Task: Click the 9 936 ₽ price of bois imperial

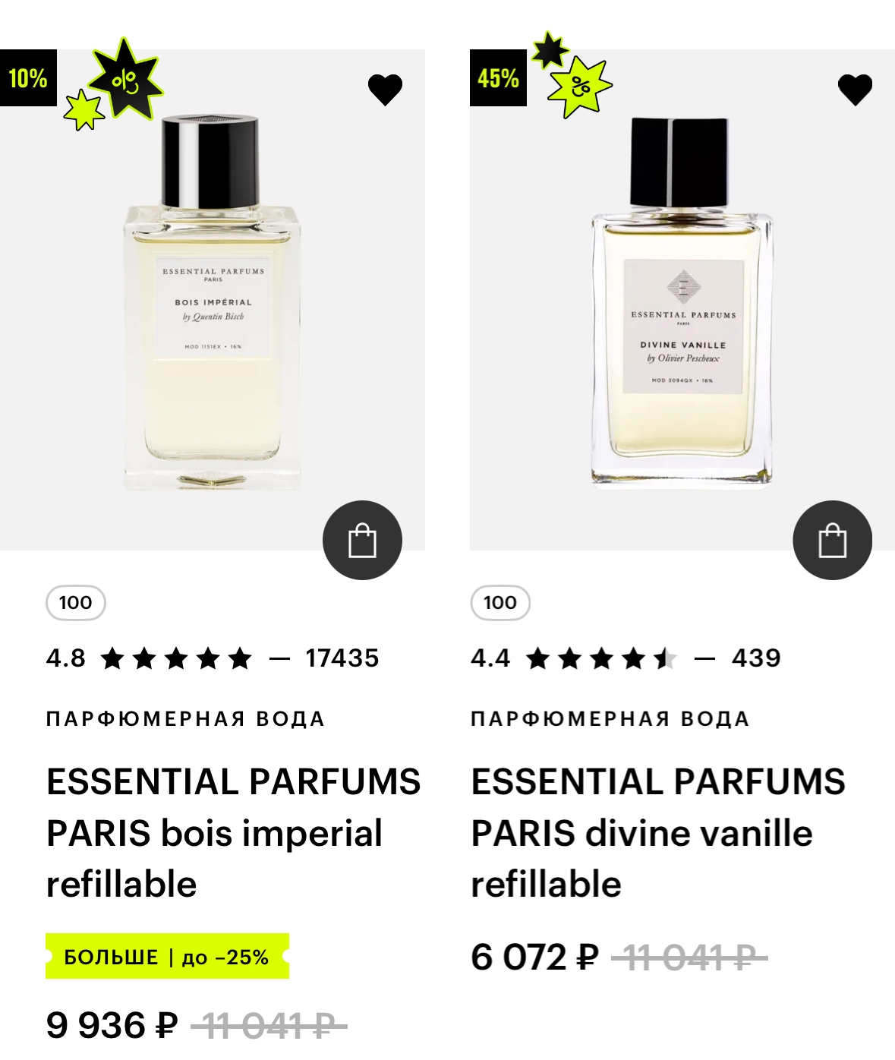Action: [x=112, y=1025]
